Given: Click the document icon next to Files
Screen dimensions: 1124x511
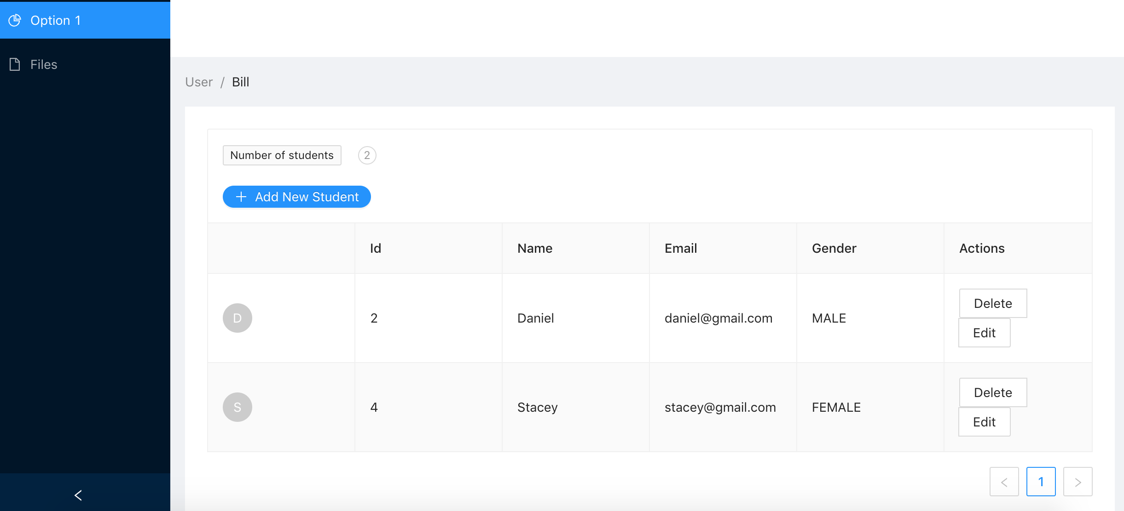Looking at the screenshot, I should [x=14, y=64].
